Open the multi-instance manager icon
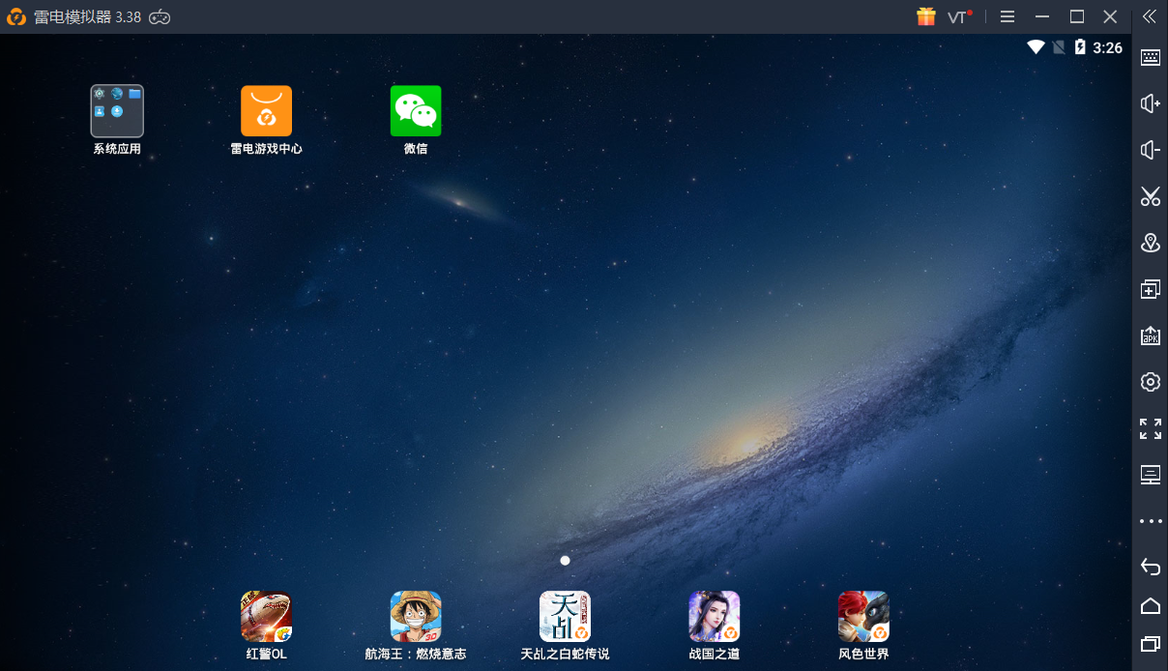The height and width of the screenshot is (671, 1168). [1151, 289]
